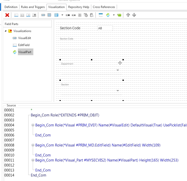Select EditField in Field Parts tree
Screen dimensions: 187x181
click(x=24, y=45)
